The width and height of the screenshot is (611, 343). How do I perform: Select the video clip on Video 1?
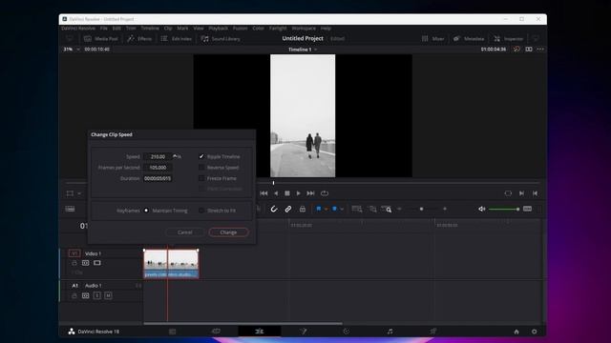coord(171,264)
